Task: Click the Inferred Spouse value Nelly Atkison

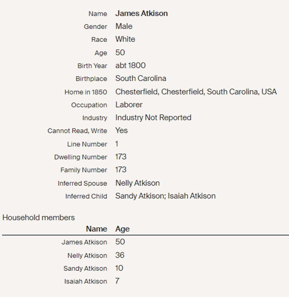Action: (137, 183)
